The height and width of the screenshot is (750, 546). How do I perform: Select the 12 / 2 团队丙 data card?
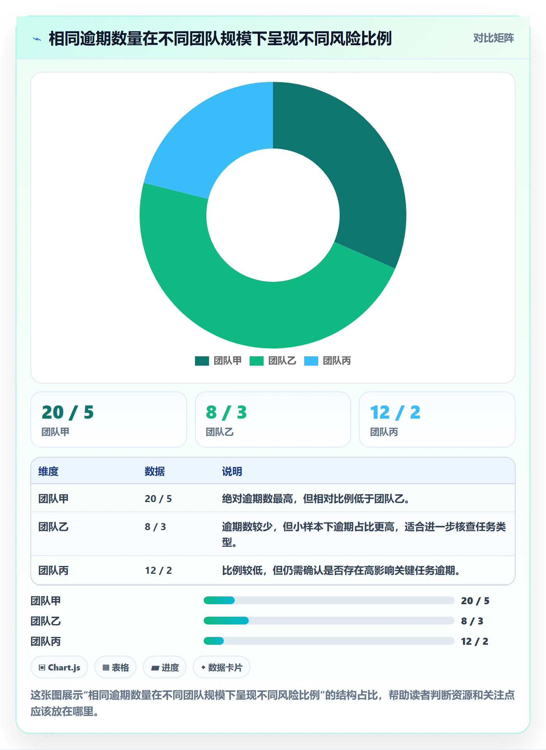[x=437, y=419]
